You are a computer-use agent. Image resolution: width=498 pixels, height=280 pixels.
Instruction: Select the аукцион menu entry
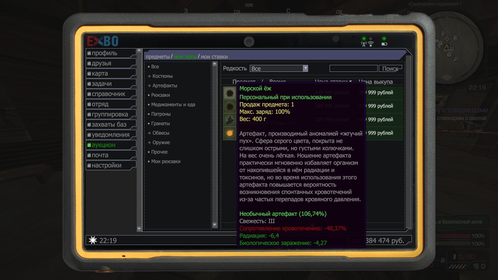click(x=111, y=145)
